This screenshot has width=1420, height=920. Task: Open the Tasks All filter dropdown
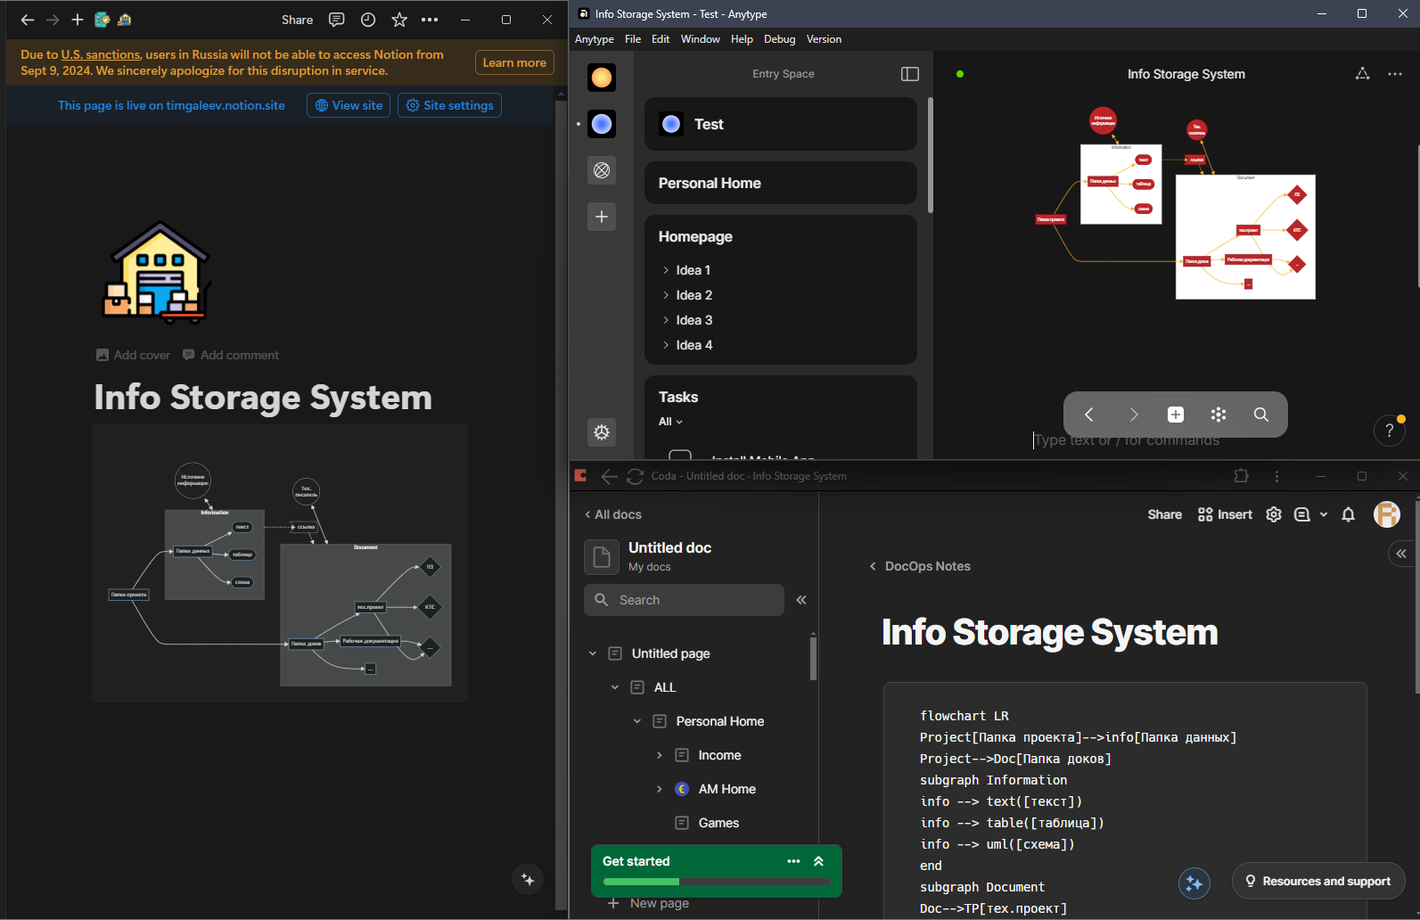(670, 422)
